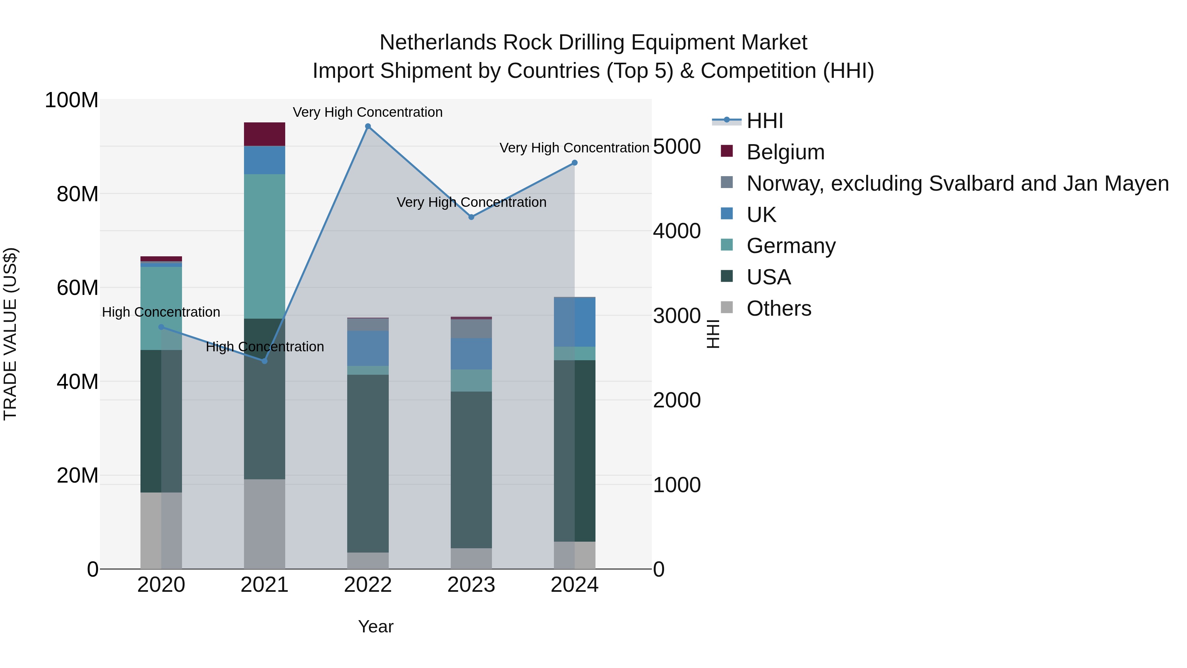The image size is (1187, 668).
Task: Click the Belgium dark red legend swatch
Action: point(727,151)
